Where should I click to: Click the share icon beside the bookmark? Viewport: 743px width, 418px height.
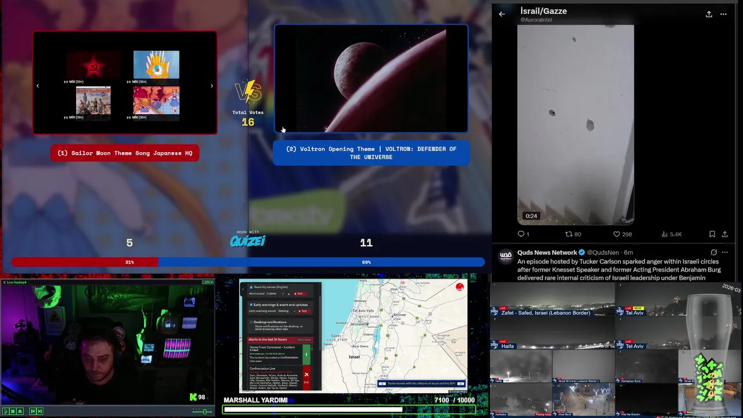click(x=724, y=234)
